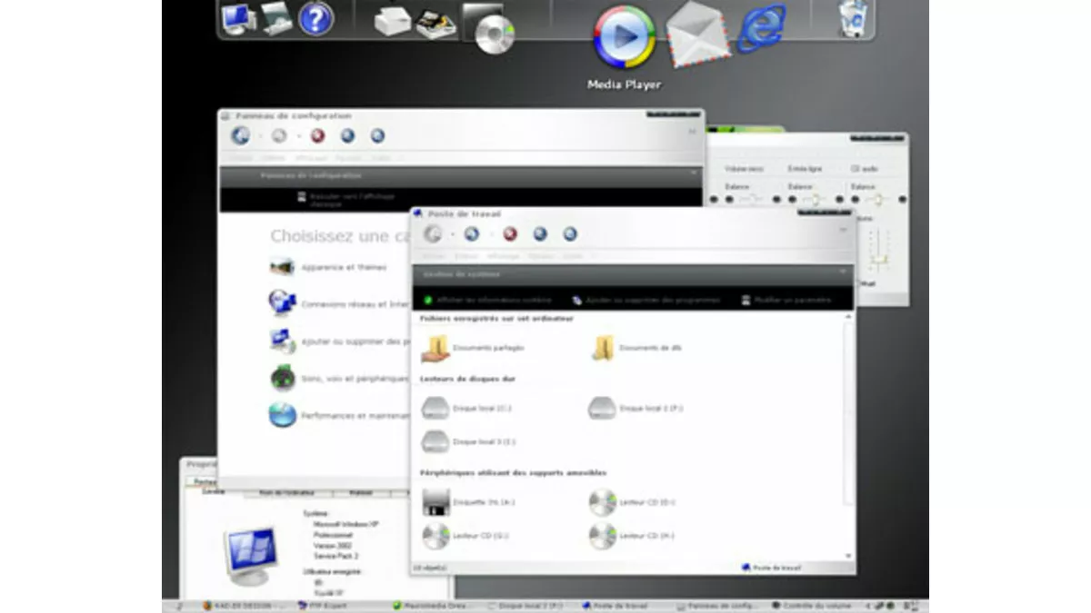Collapse the Gestion du système panel

point(842,272)
